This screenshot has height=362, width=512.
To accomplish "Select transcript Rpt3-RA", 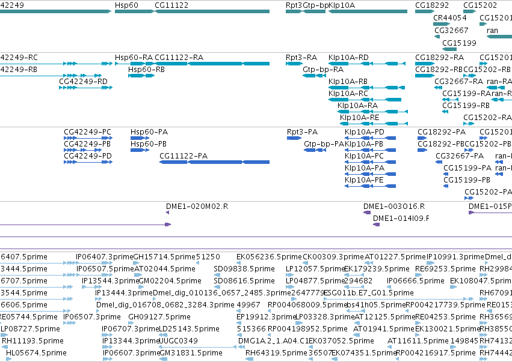I will pyautogui.click(x=294, y=64).
